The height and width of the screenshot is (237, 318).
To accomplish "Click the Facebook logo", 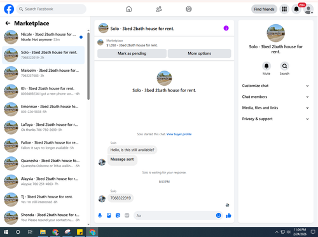I will [x=9, y=9].
